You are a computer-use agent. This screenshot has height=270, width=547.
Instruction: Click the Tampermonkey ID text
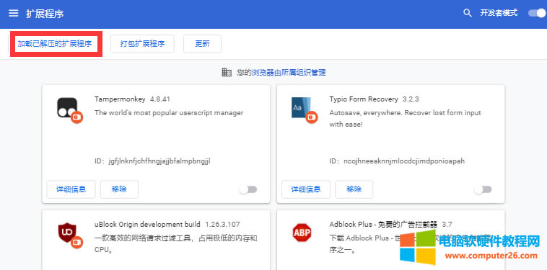coord(152,161)
